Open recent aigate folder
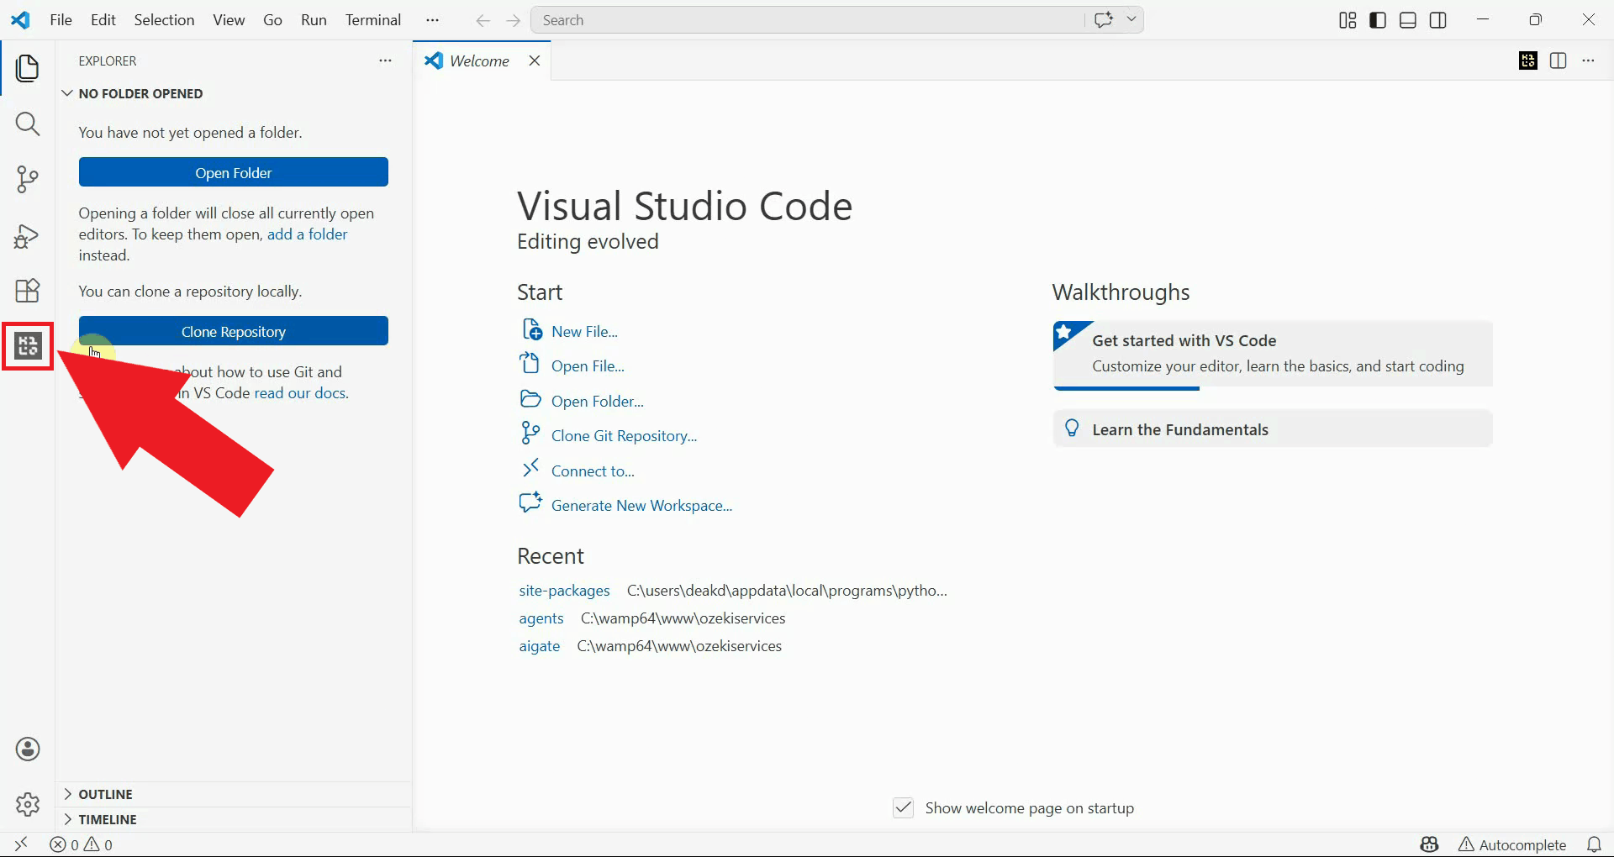 pos(539,646)
